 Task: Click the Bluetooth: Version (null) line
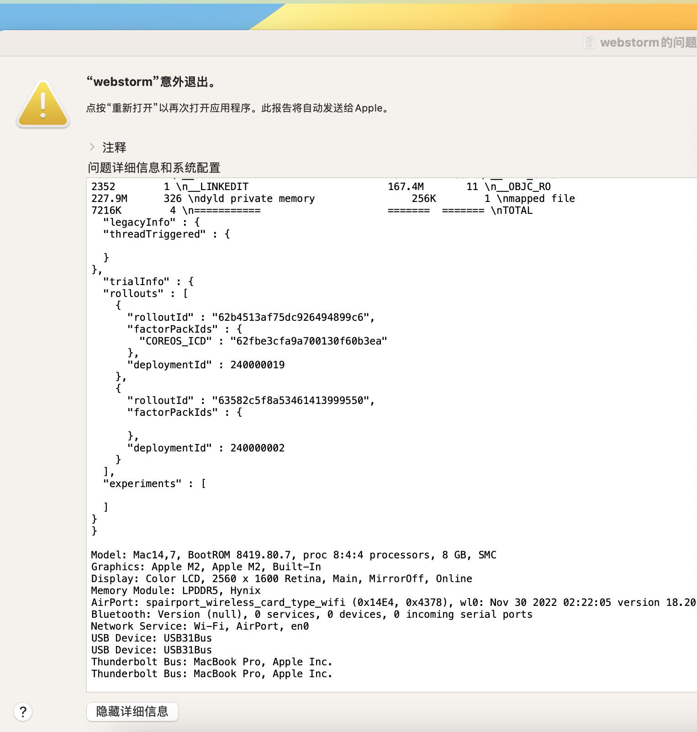(312, 615)
